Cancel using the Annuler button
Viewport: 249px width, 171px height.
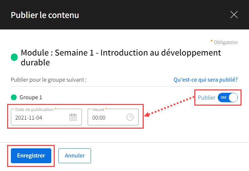(x=75, y=156)
